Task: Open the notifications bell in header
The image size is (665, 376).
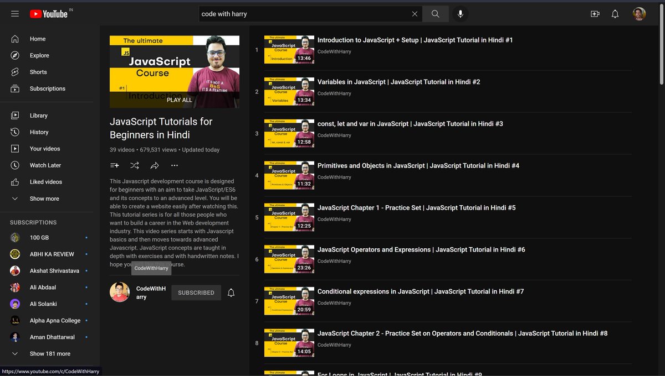Action: [x=615, y=14]
